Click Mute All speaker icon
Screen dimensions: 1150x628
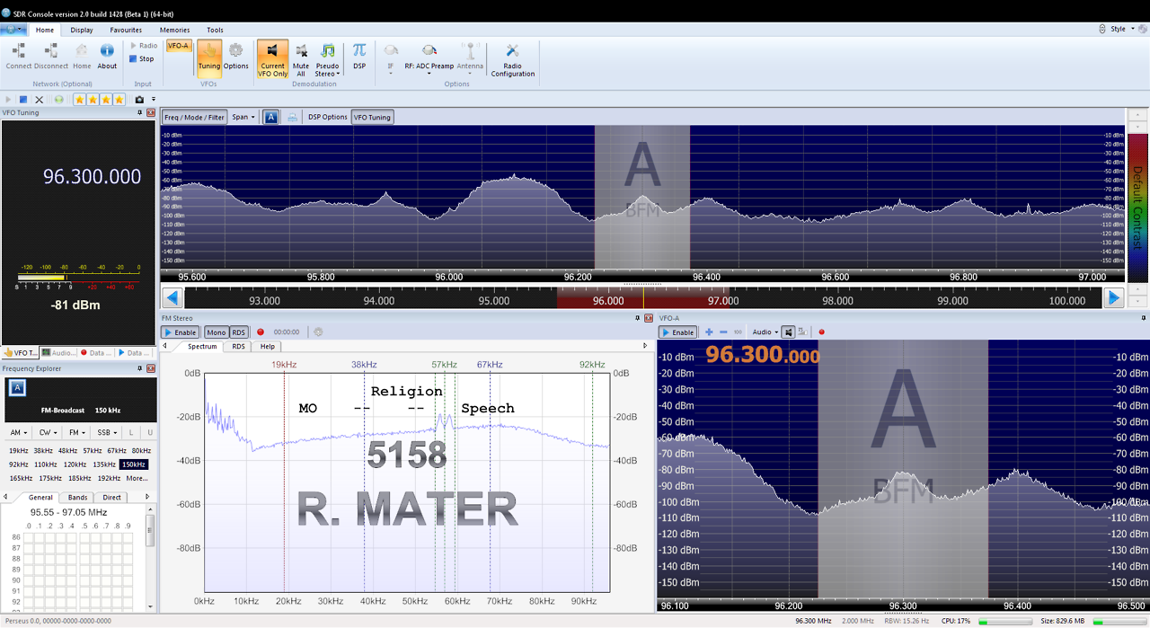tap(301, 58)
